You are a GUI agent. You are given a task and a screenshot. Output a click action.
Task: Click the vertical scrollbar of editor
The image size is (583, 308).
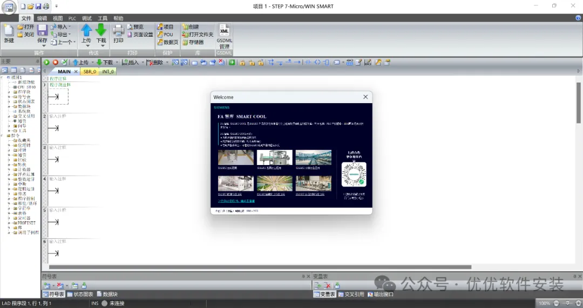(x=578, y=103)
